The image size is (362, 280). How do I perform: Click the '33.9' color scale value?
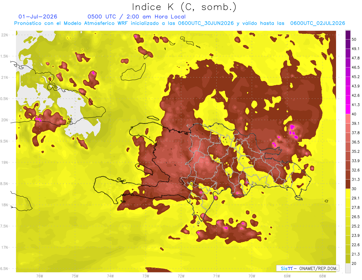[356, 161]
